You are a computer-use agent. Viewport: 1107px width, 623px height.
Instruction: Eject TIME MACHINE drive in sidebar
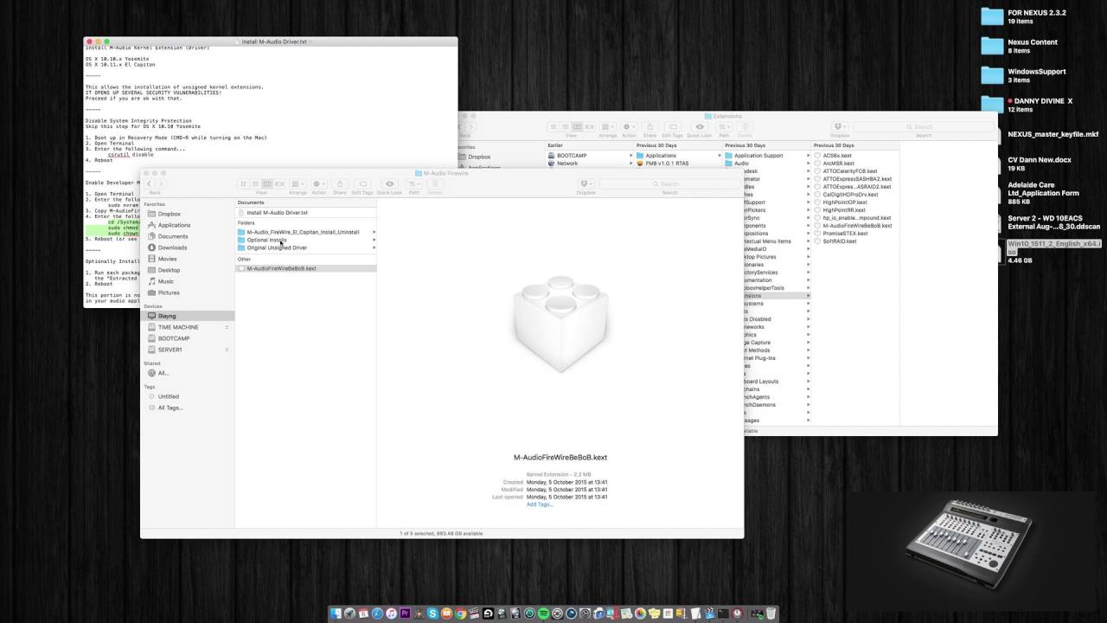[227, 327]
